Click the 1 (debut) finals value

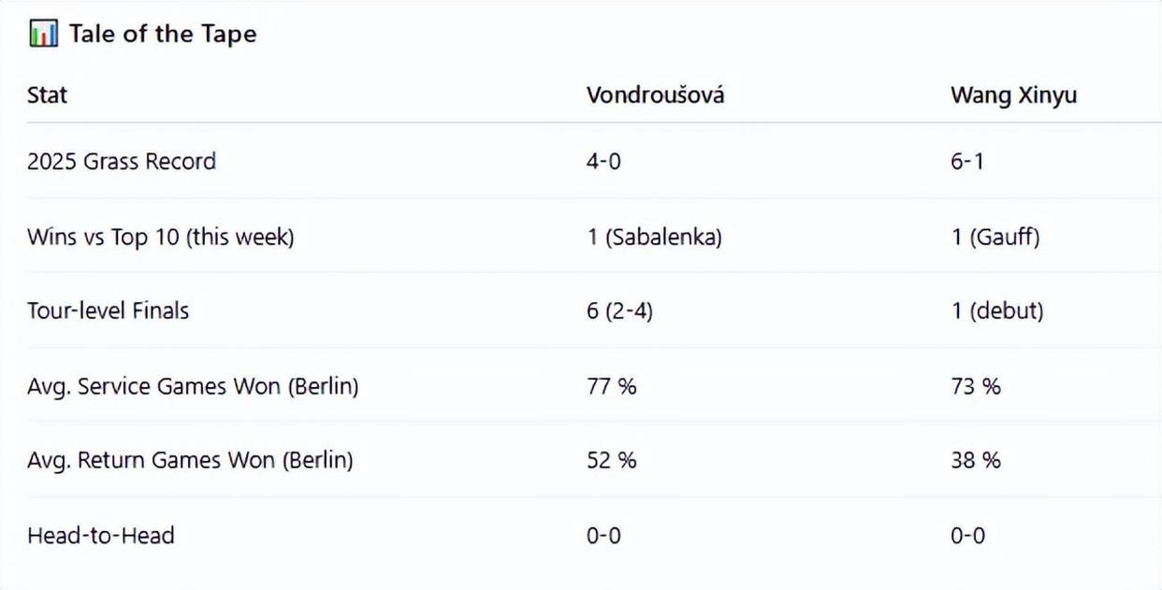click(997, 310)
